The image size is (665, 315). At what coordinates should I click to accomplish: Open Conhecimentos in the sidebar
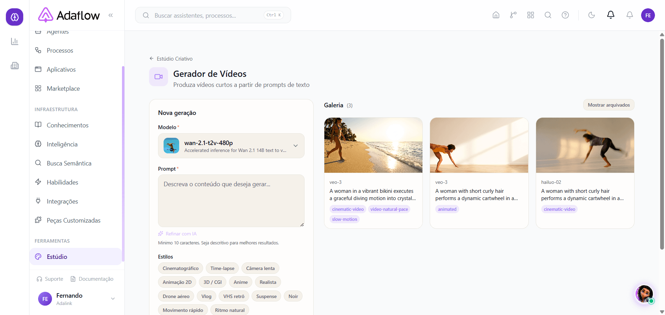[x=76, y=125]
